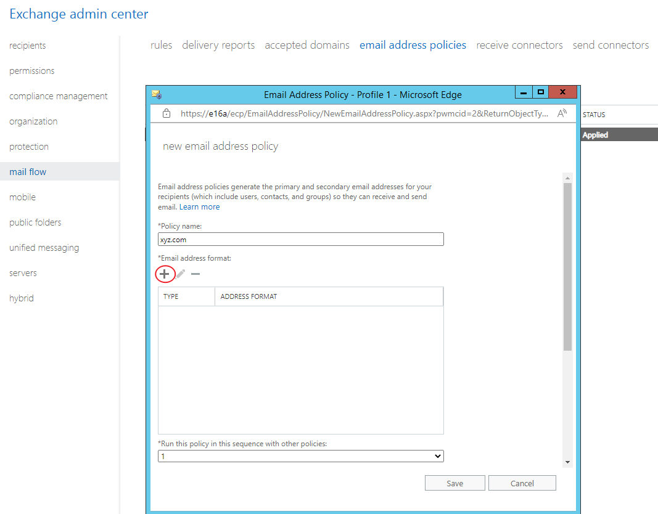Click the dialog vertical scrollbar thumb
This screenshot has height=514, width=658.
click(567, 267)
